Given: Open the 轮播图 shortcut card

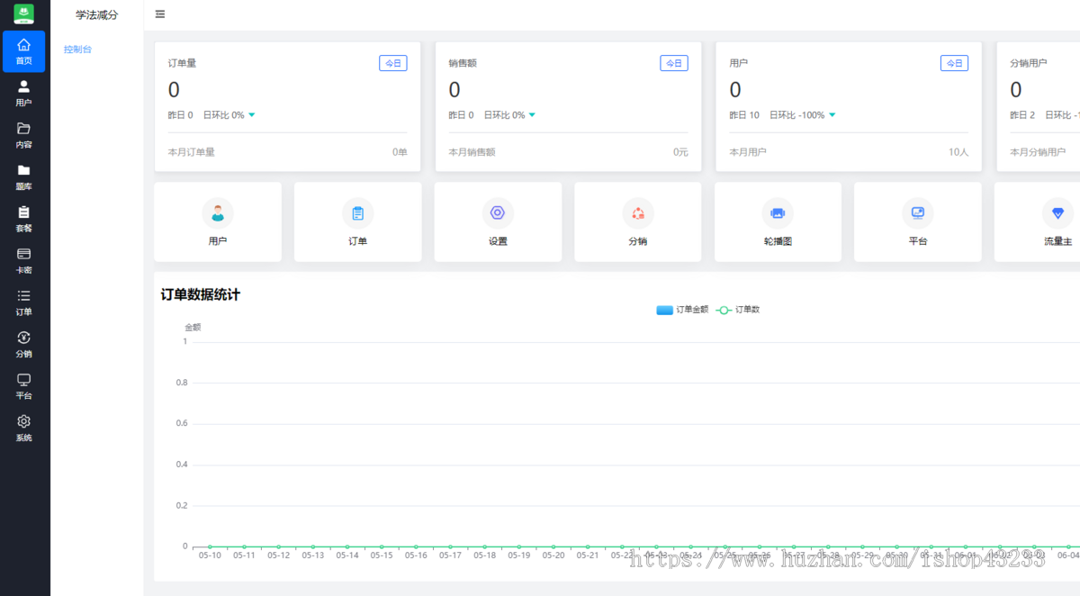Looking at the screenshot, I should 778,222.
